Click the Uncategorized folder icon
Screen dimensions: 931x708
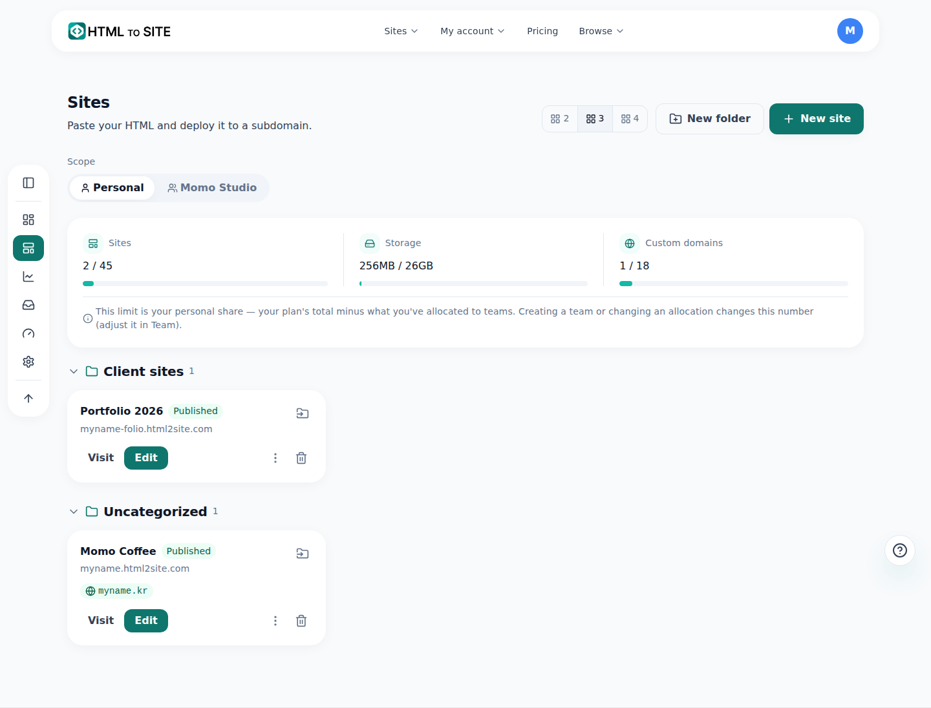92,512
